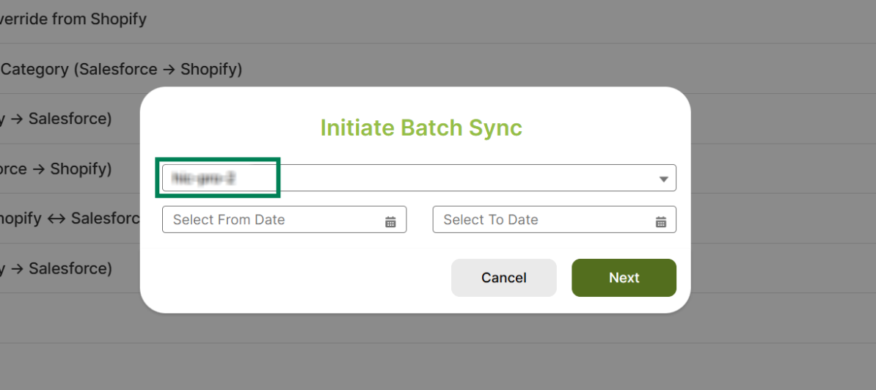The height and width of the screenshot is (390, 876).
Task: Focus the Select From Date field
Action: click(x=271, y=220)
